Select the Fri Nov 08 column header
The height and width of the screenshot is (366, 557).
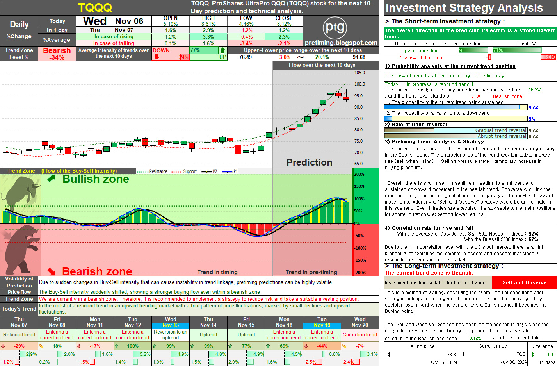[x=57, y=322]
